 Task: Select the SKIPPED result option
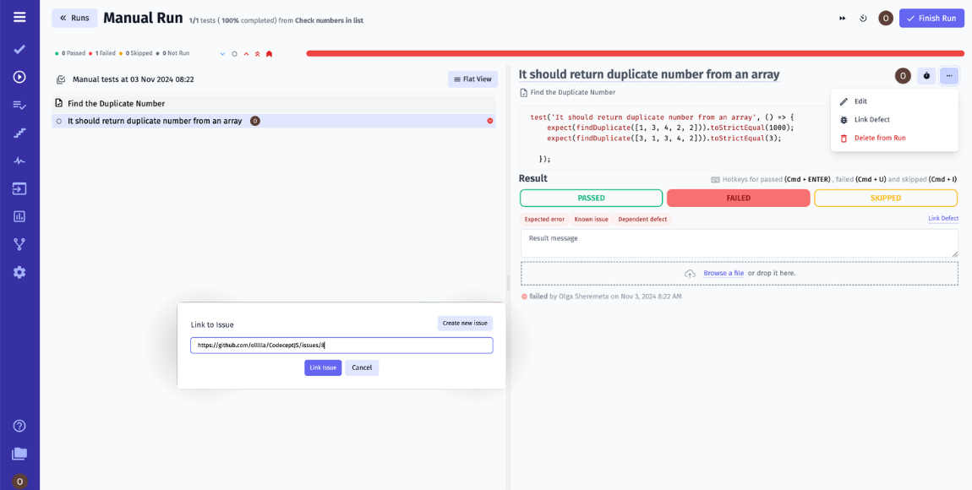click(x=885, y=197)
